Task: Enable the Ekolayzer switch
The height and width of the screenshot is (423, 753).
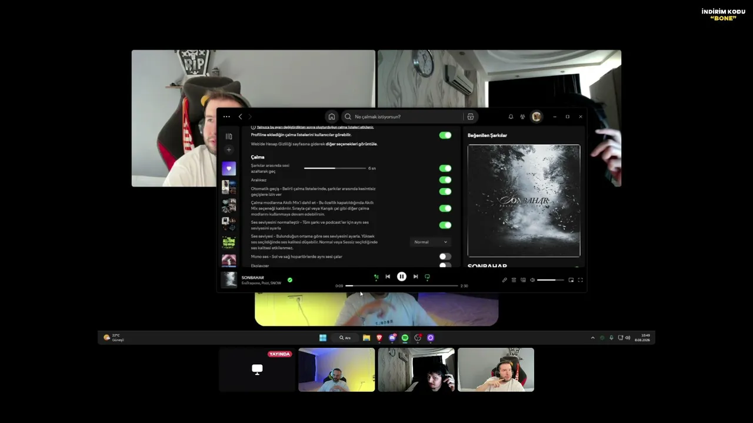Action: click(x=445, y=266)
